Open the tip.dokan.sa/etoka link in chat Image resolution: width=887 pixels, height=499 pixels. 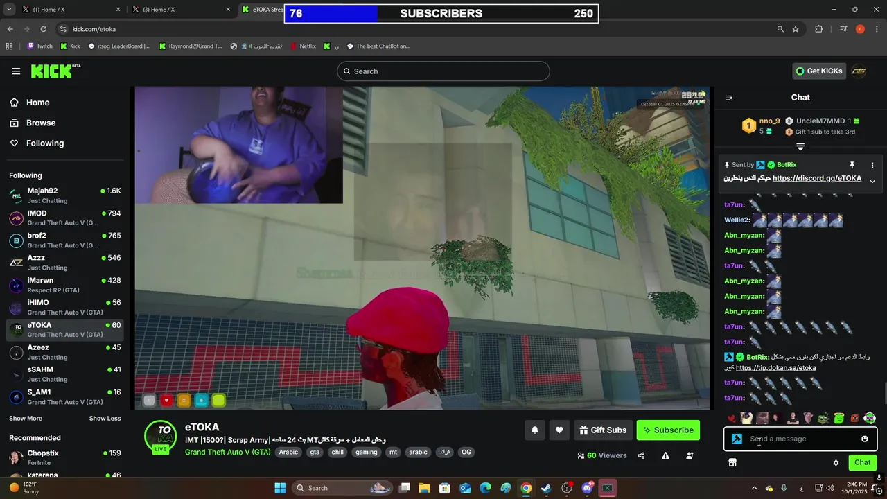pyautogui.click(x=775, y=368)
